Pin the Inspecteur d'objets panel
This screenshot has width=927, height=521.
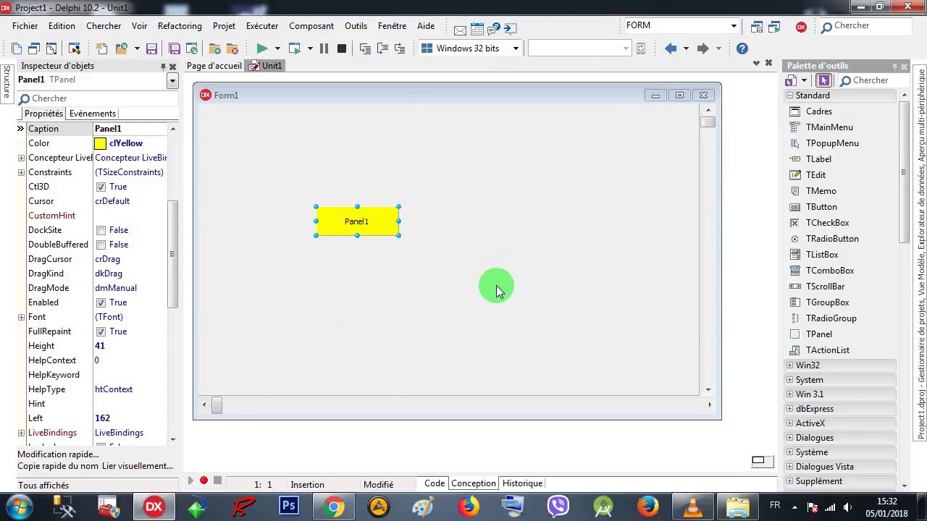pos(163,66)
